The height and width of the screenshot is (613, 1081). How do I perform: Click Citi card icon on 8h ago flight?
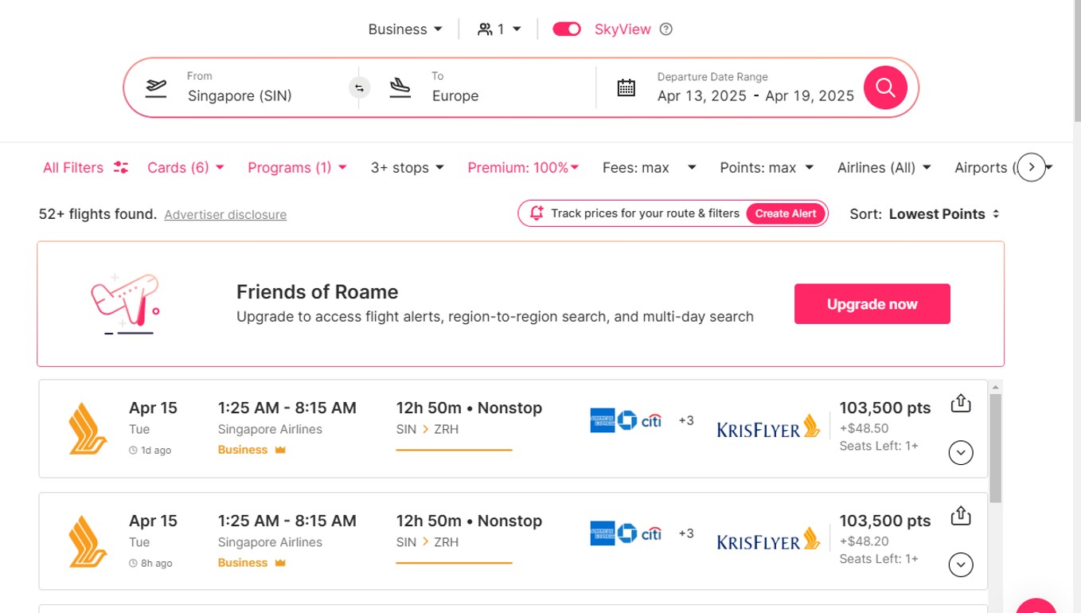click(651, 533)
